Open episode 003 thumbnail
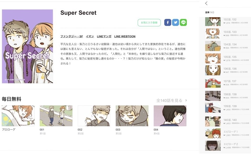 click(132, 116)
